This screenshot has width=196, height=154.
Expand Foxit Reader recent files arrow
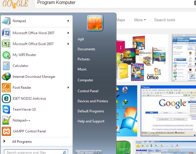coord(68,87)
